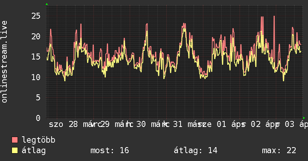308x161 pixels.
Task: Click the átlag: 14 statistic
Action: pos(195,151)
